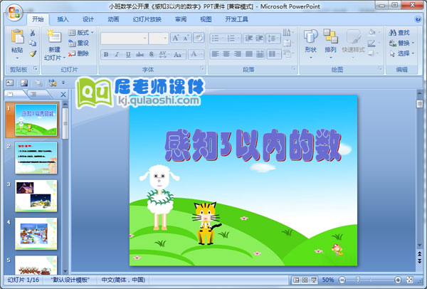Start slide show from status bar icon
This screenshot has height=289, width=427.
(x=314, y=280)
